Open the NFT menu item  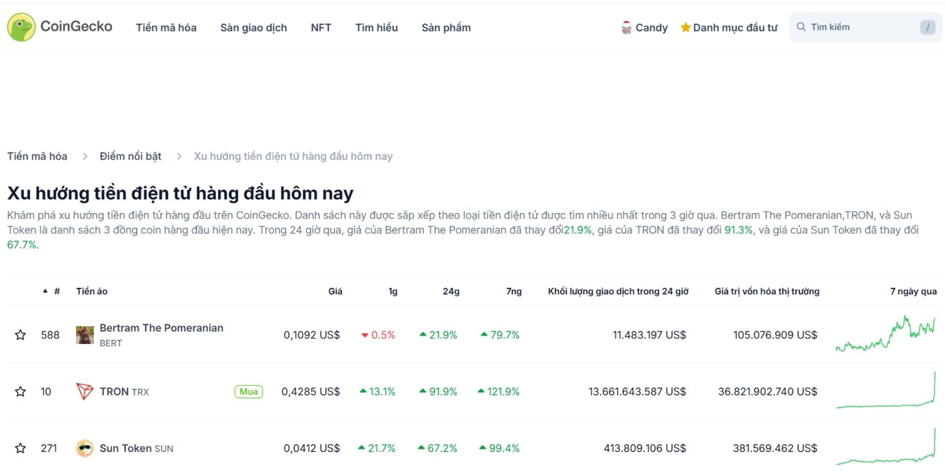[320, 28]
